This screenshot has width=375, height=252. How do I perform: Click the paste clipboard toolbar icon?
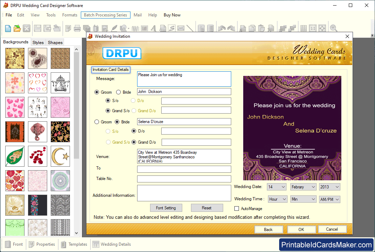261,28
